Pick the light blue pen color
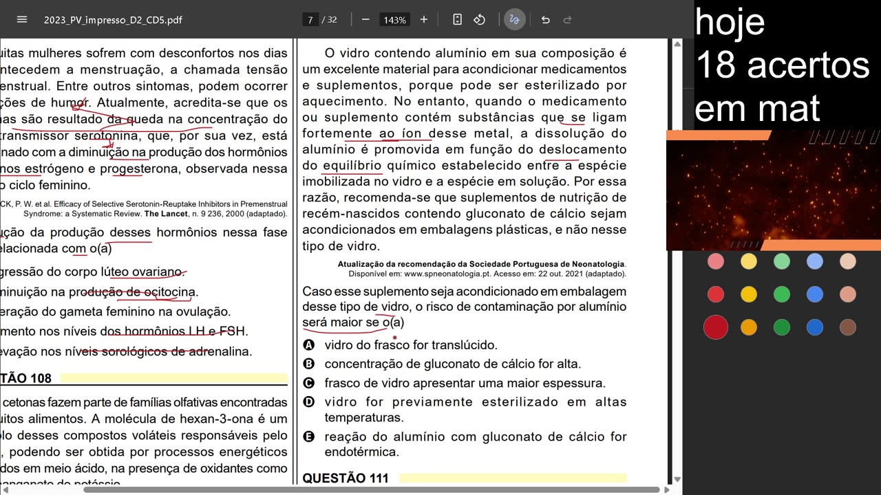881x495 pixels. tap(815, 261)
